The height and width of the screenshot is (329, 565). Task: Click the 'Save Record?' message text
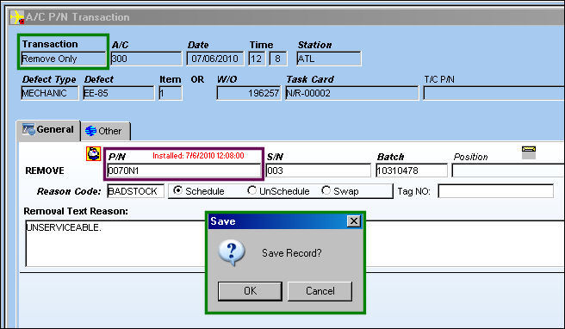[291, 253]
